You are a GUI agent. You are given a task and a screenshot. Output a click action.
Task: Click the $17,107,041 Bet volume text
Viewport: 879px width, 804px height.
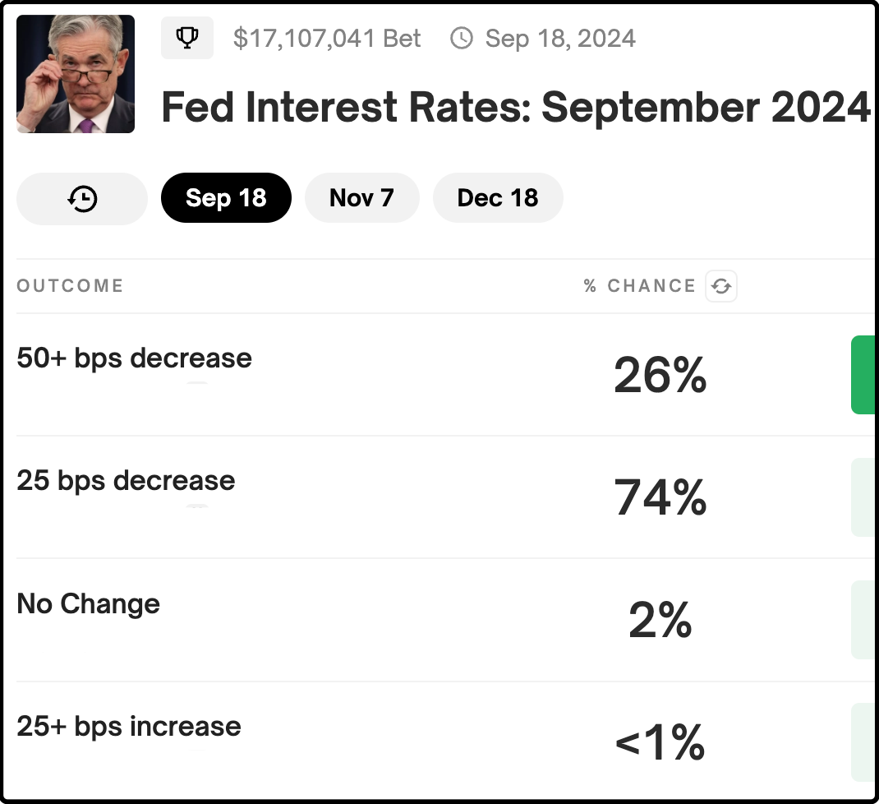(327, 38)
